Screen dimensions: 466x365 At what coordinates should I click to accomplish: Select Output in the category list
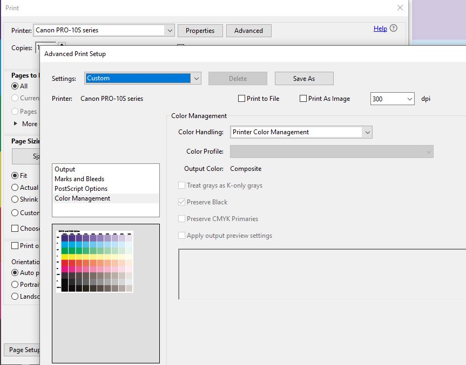click(x=65, y=169)
